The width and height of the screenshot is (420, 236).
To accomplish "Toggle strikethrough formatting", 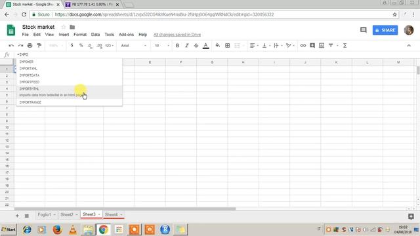I will click(x=196, y=45).
